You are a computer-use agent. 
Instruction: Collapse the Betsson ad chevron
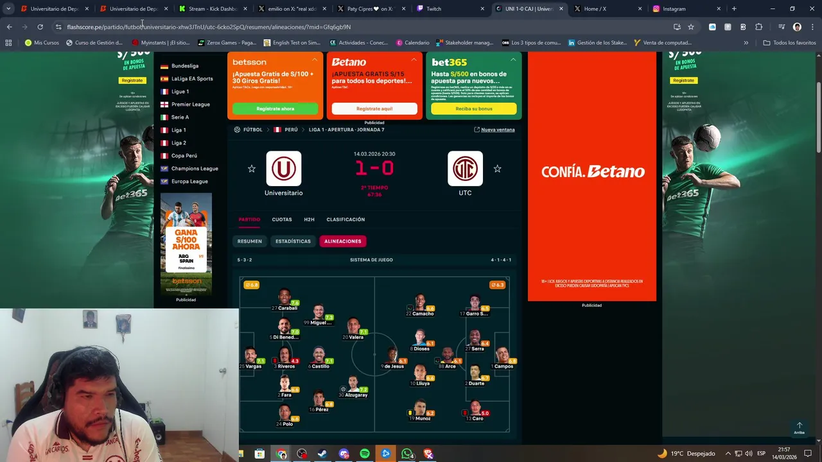315,60
